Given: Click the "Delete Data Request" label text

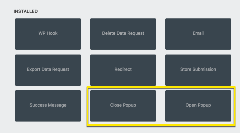Looking at the screenshot, I should pos(123,33).
